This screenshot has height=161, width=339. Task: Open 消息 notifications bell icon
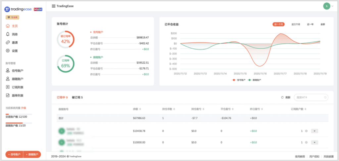tap(8, 34)
